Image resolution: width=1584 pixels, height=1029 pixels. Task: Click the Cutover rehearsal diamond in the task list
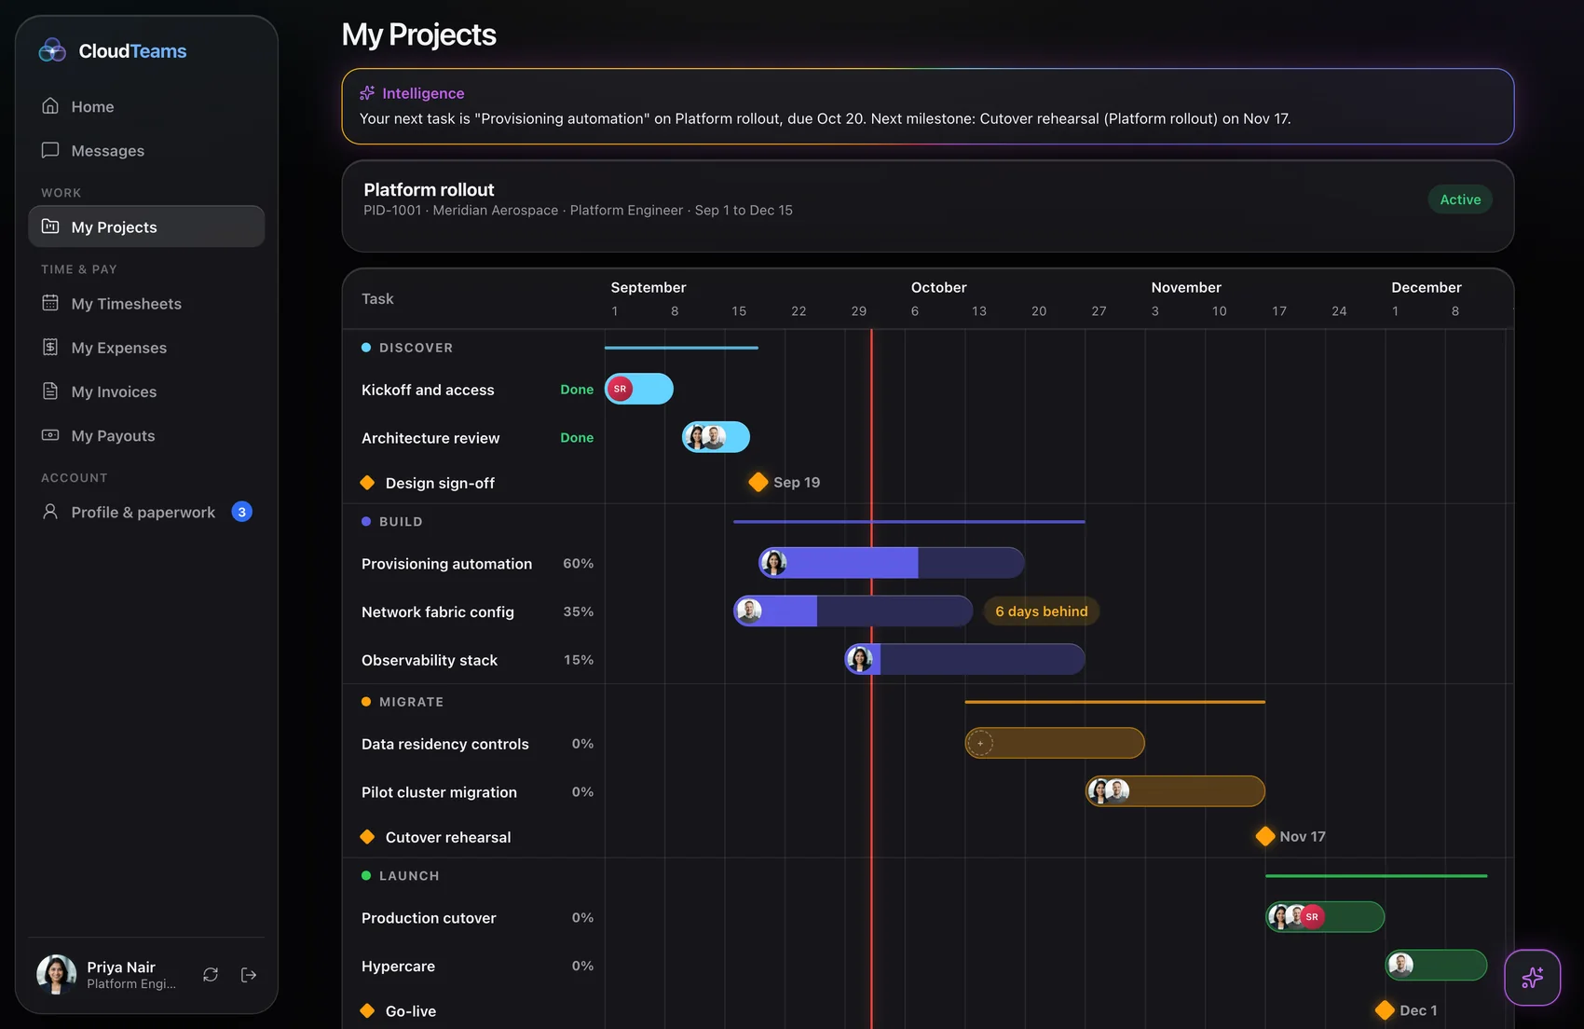tap(367, 837)
